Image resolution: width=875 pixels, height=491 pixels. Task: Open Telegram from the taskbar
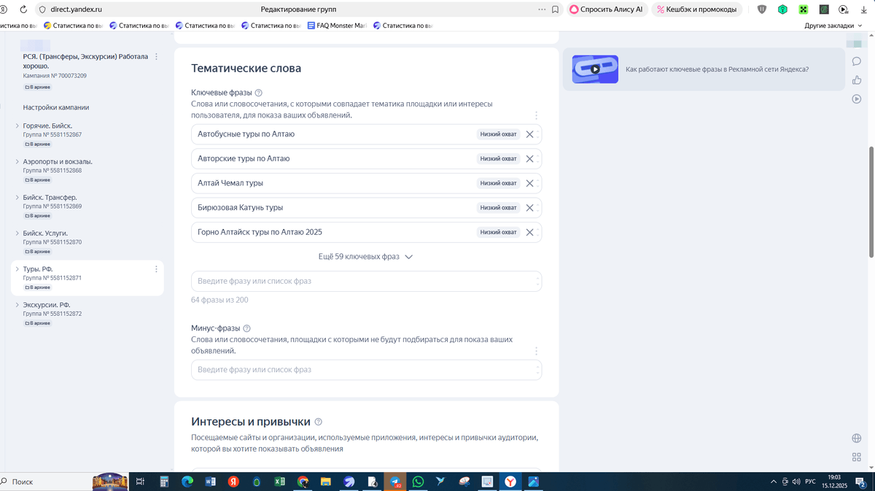394,482
